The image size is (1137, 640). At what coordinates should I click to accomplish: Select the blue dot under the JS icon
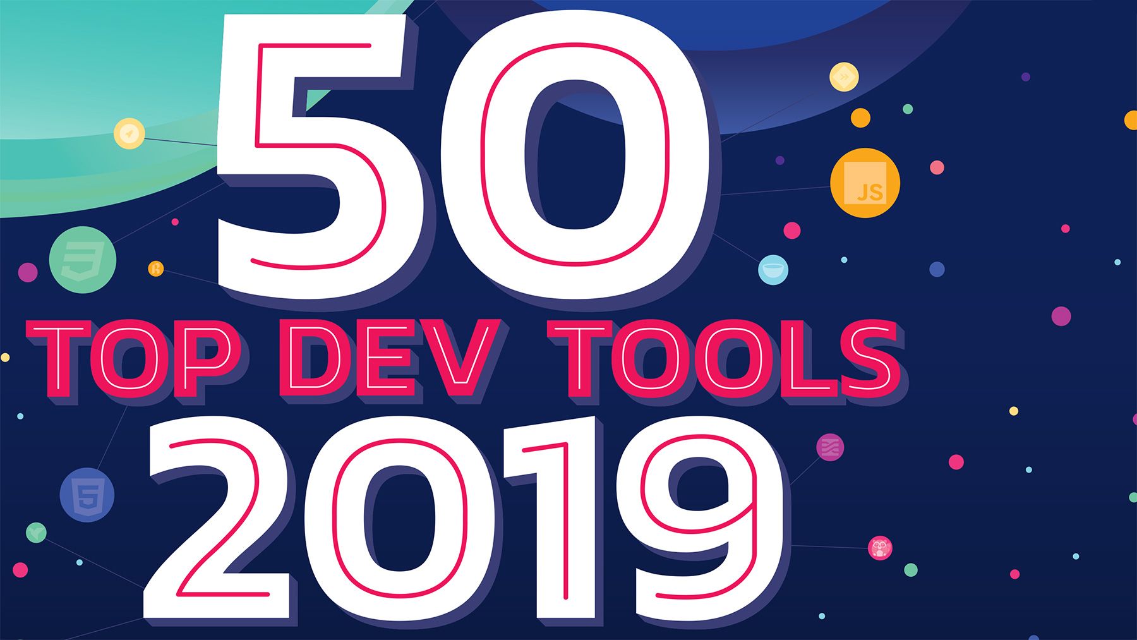point(937,268)
